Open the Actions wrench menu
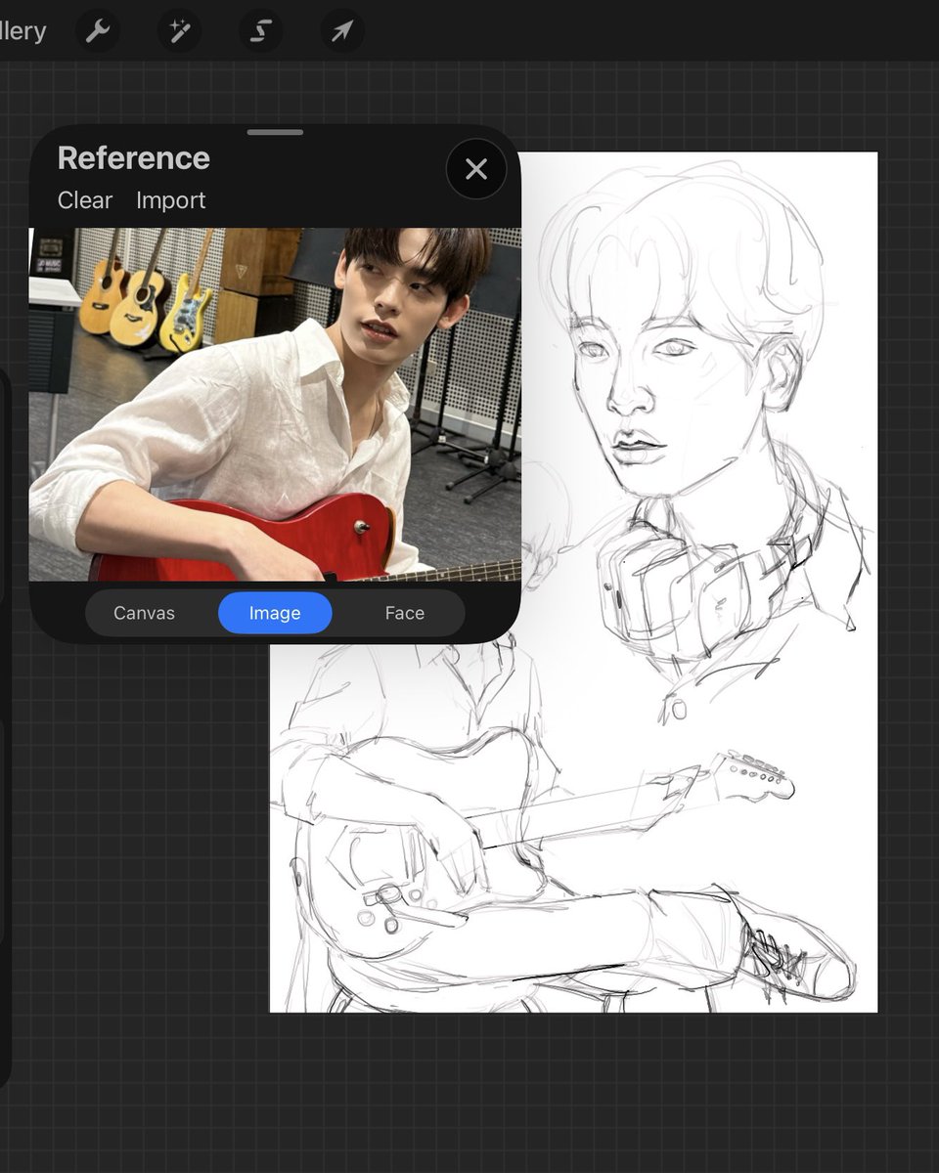The image size is (939, 1173). click(97, 31)
